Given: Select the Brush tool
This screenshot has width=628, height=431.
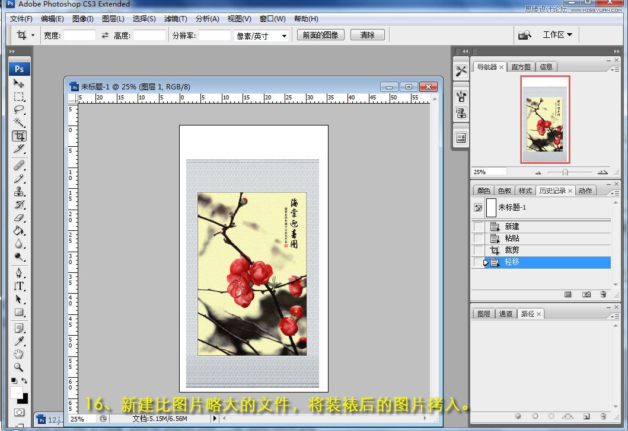Looking at the screenshot, I should click(19, 179).
